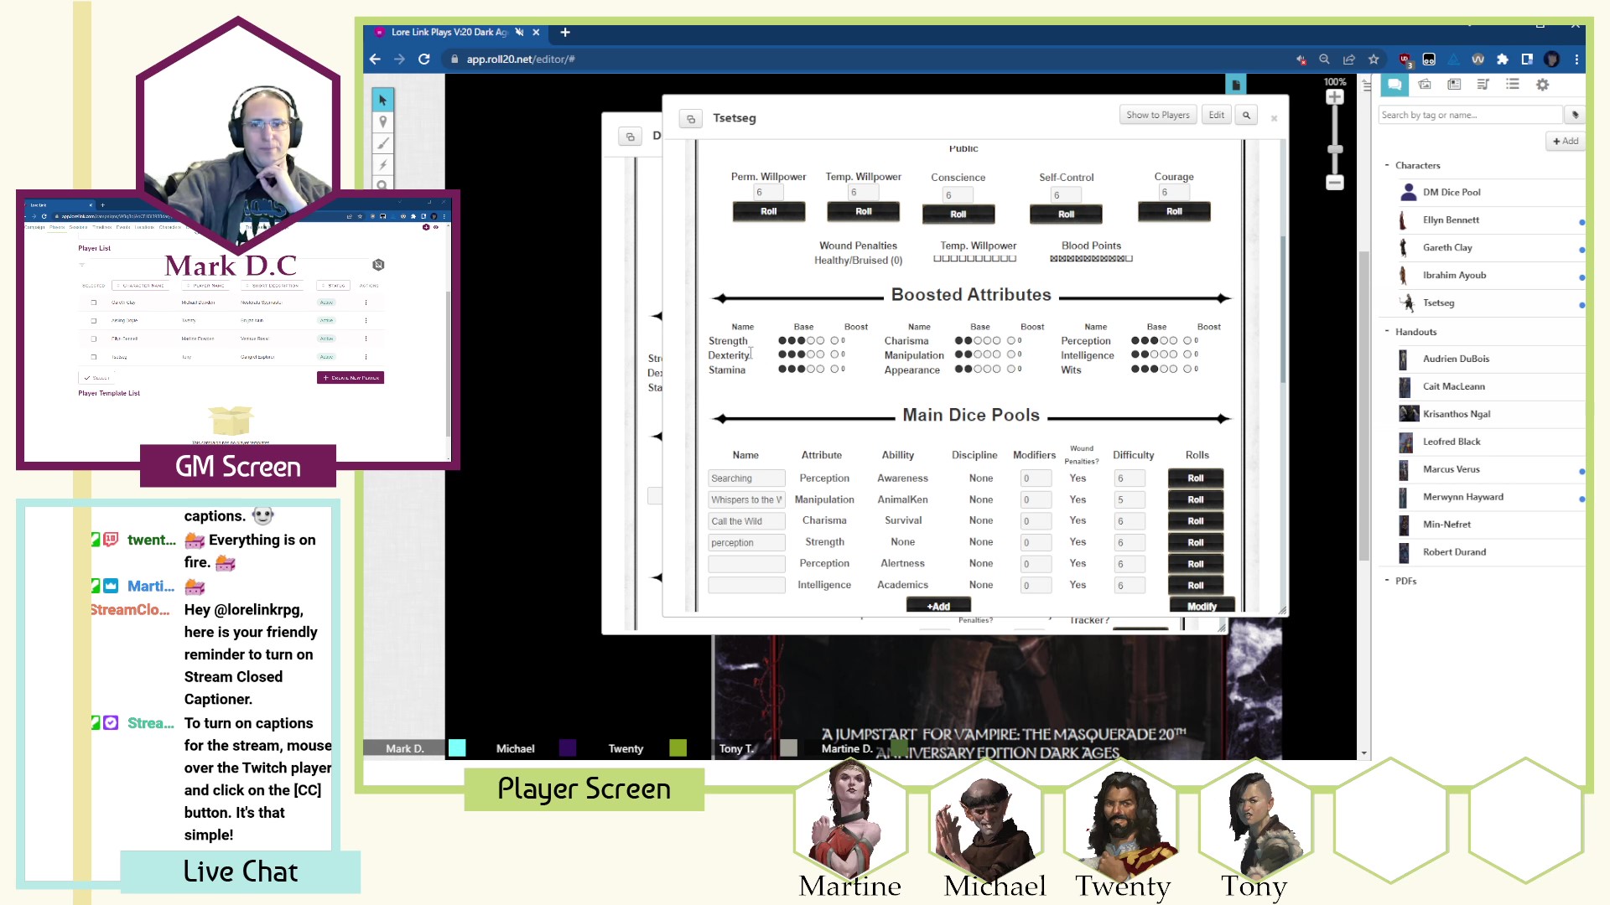The width and height of the screenshot is (1610, 905).
Task: Click +Add under Main Dice Pools
Action: click(x=938, y=607)
